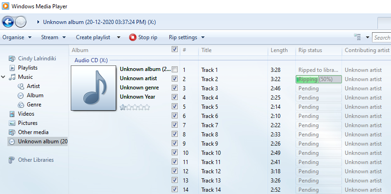
Task: Click the Pending status bar for Track 3
Action: (x=319, y=88)
